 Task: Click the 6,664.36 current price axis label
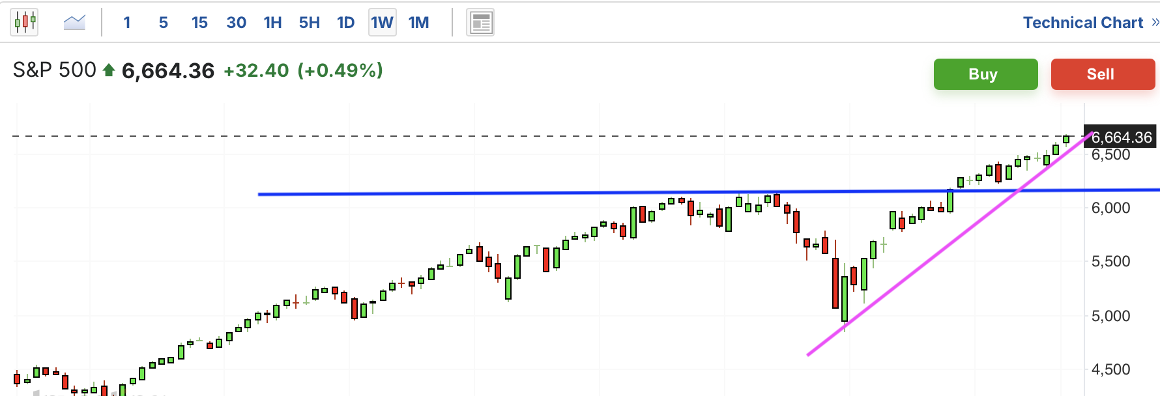1120,137
